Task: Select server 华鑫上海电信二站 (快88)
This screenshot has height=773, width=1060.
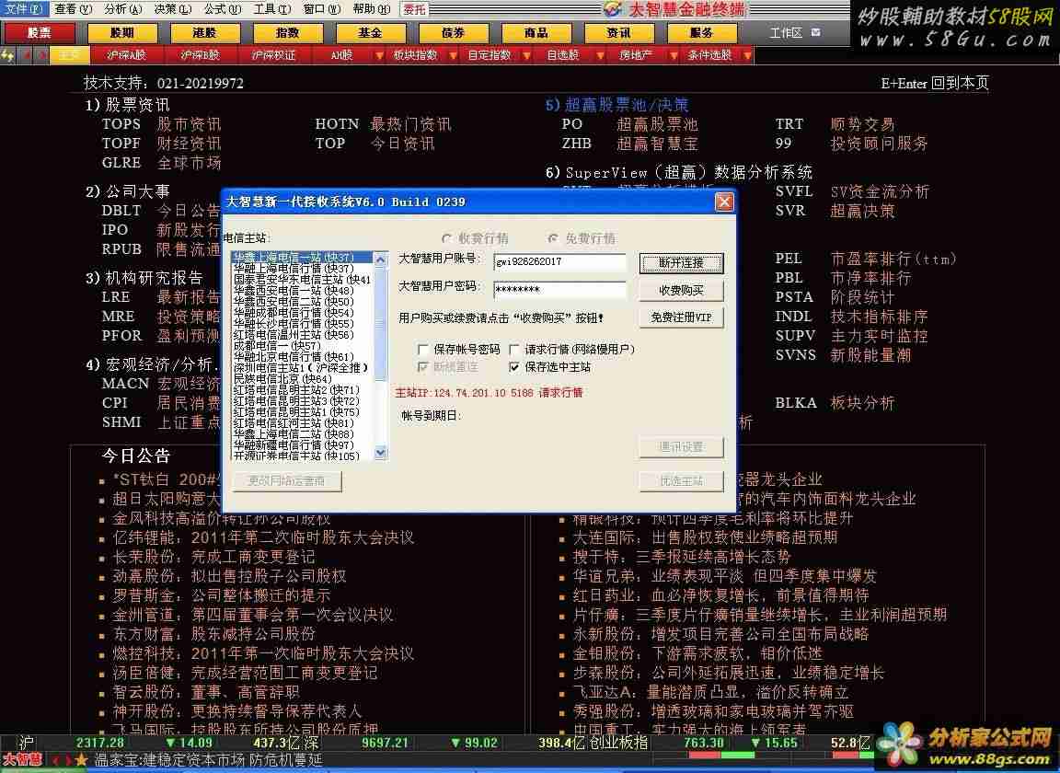Action: pos(294,434)
